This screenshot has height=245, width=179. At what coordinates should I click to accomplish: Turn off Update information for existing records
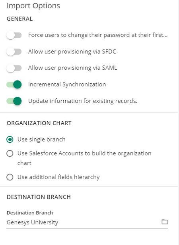[x=14, y=101]
